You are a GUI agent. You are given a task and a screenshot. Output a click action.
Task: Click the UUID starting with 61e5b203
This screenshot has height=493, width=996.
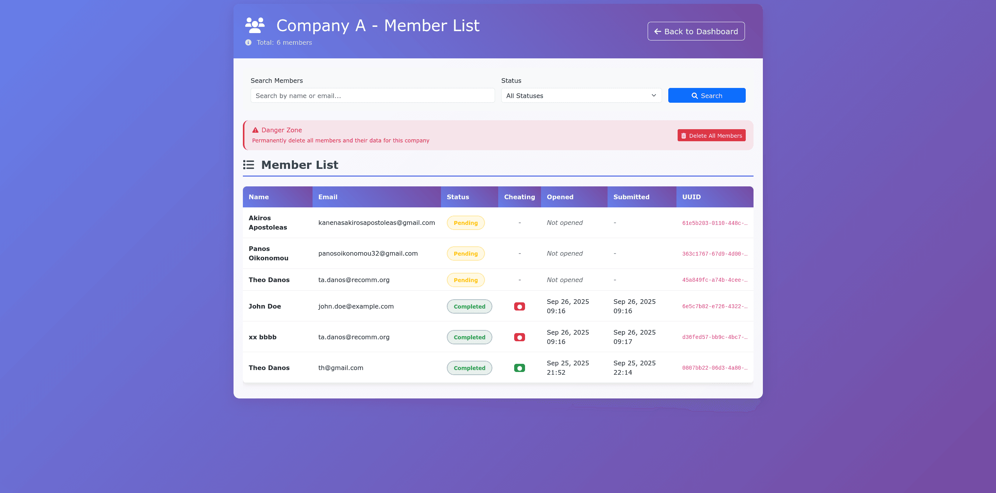click(715, 223)
